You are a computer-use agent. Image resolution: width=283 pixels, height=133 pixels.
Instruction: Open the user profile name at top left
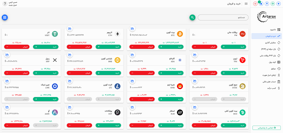click(x=13, y=4)
